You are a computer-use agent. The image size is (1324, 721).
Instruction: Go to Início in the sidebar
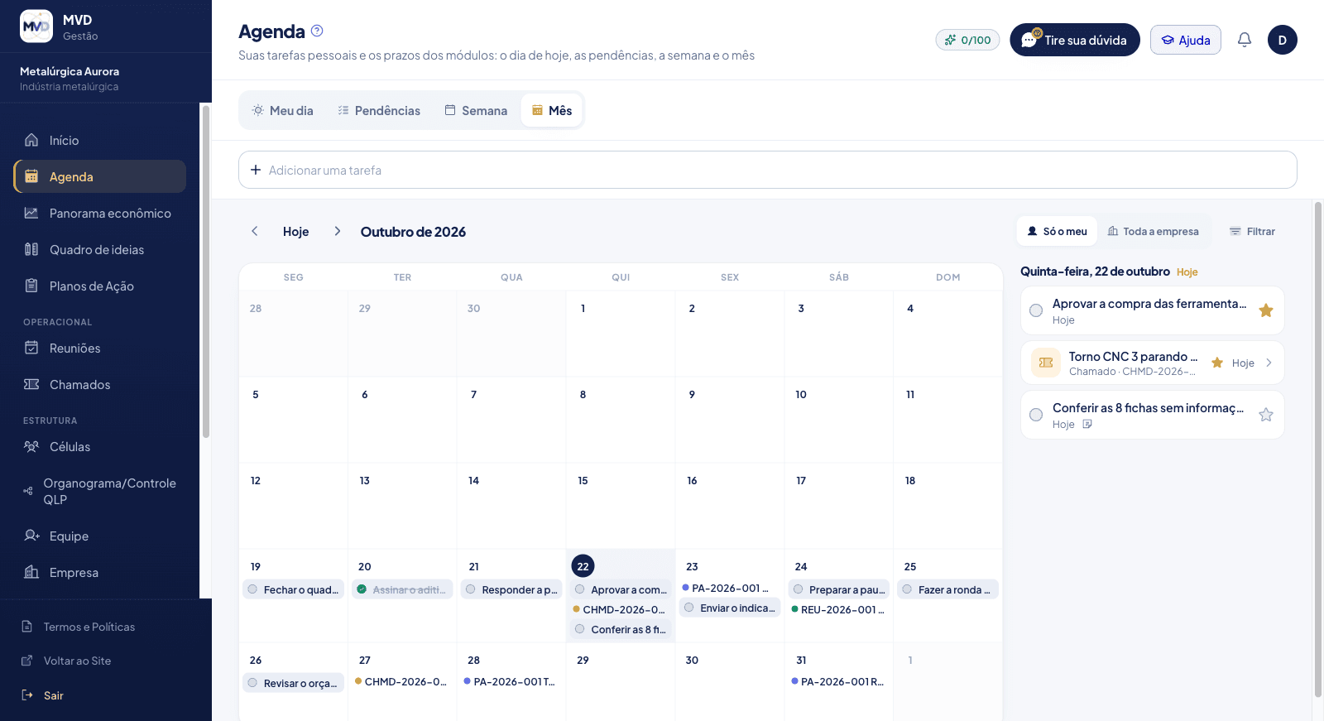pyautogui.click(x=99, y=140)
